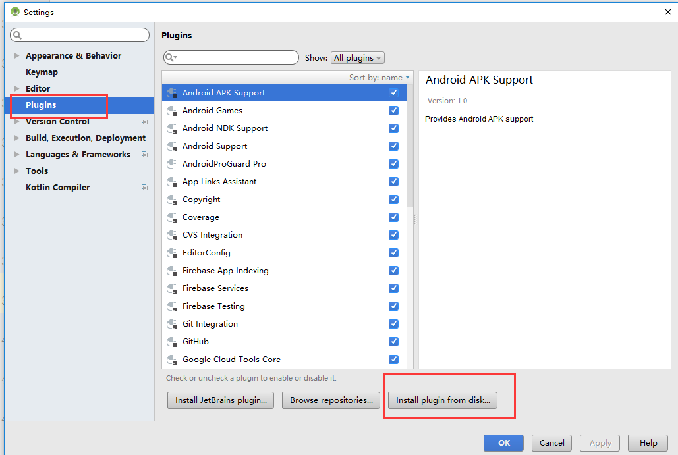The image size is (678, 455).
Task: Toggle the AndroidProGuard Pro checkbox
Action: click(393, 164)
